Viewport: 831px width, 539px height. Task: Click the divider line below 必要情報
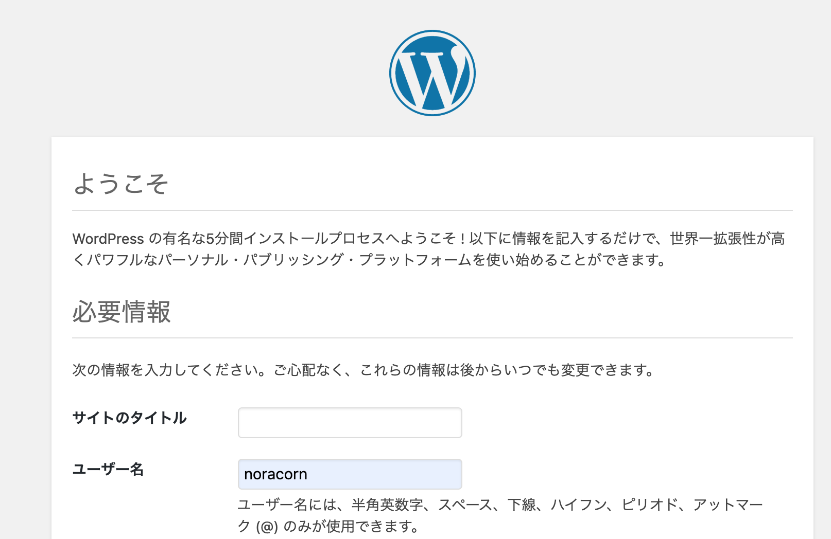(432, 338)
